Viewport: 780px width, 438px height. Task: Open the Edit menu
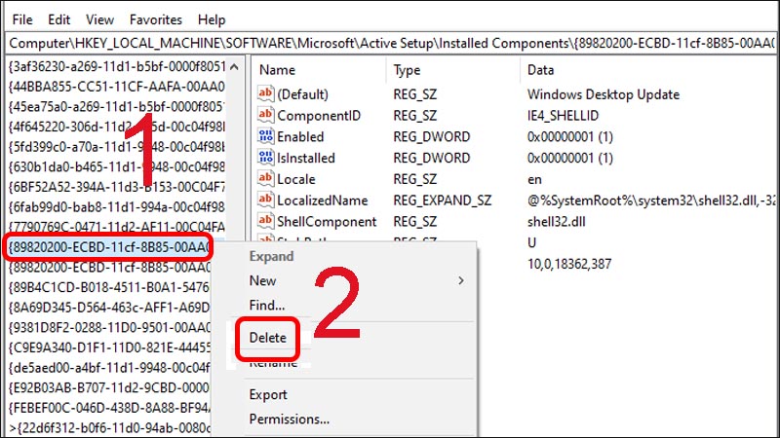[x=58, y=19]
